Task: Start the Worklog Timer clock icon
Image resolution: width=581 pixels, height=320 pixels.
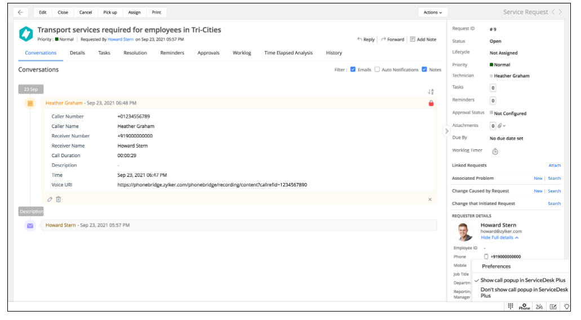Action: [x=495, y=152]
